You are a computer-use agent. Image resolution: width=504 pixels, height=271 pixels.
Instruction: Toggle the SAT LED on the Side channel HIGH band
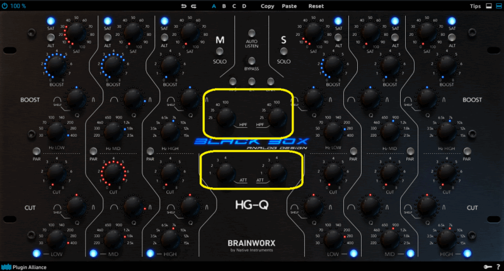452,21
